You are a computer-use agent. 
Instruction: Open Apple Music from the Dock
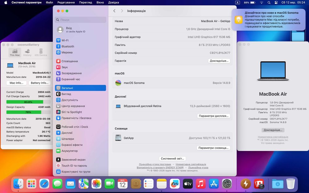201,184
